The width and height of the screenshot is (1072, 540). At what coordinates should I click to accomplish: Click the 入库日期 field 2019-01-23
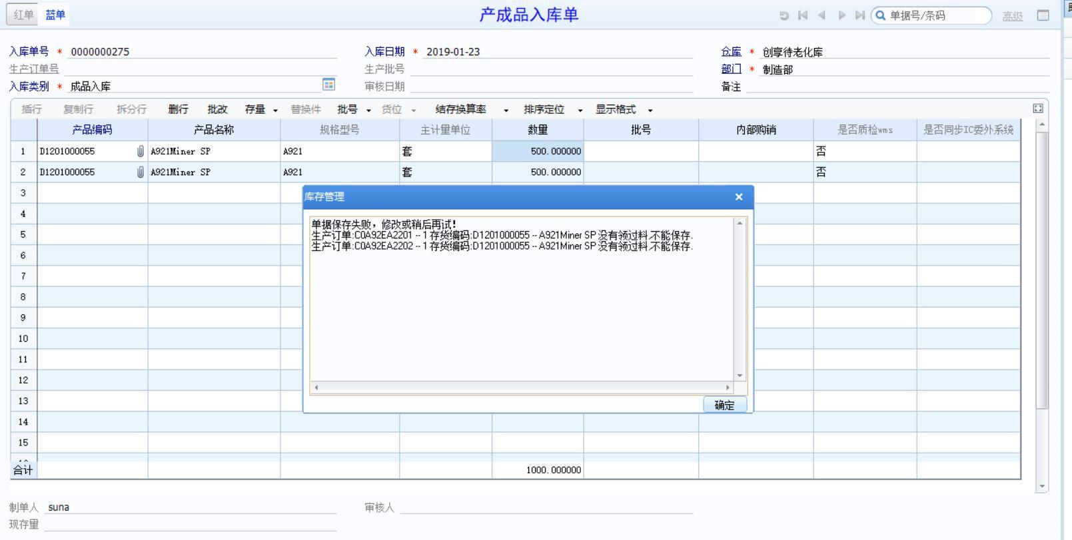(558, 51)
